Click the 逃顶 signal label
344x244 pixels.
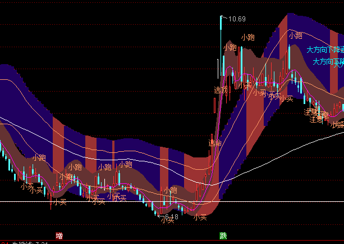(221, 89)
